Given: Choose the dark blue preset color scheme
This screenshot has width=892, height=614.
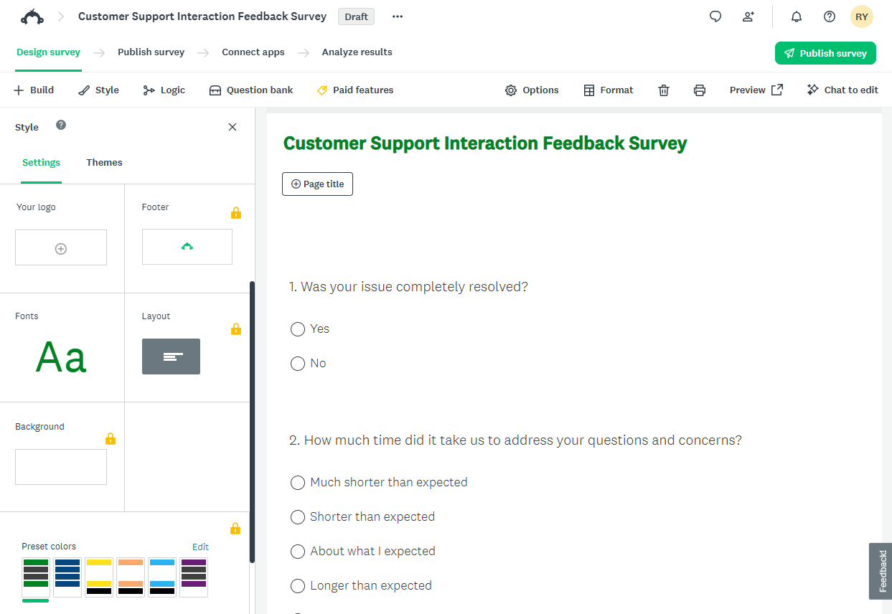Looking at the screenshot, I should point(67,577).
